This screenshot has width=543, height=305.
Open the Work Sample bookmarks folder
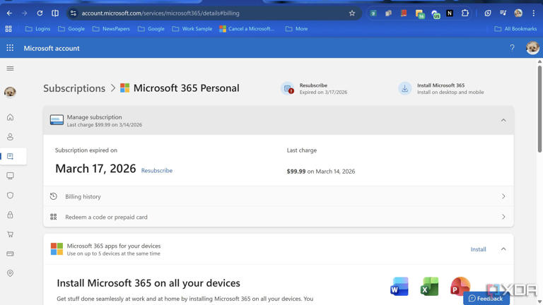click(192, 29)
